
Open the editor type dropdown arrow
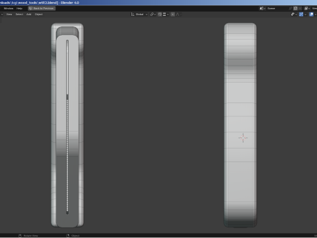click(x=2, y=15)
